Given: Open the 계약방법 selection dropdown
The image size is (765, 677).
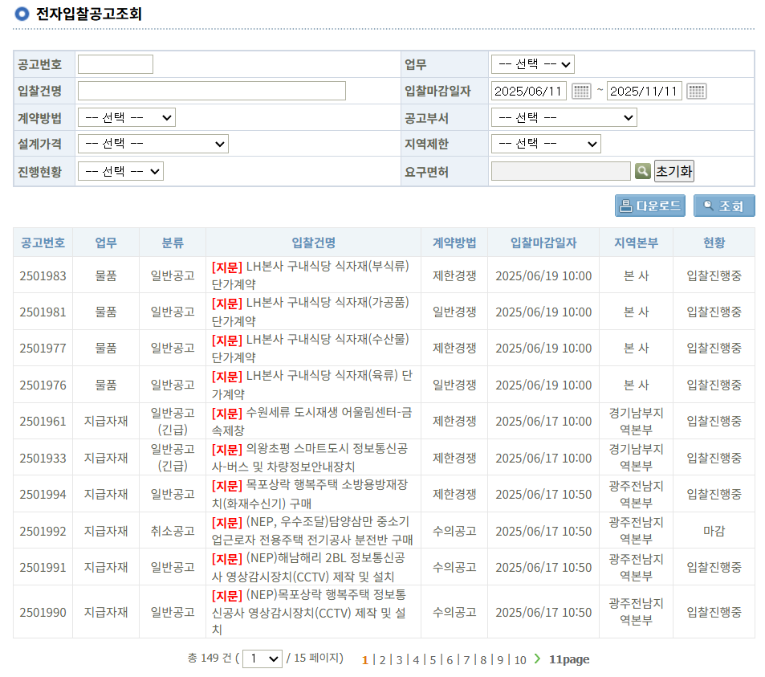Looking at the screenshot, I should (125, 117).
